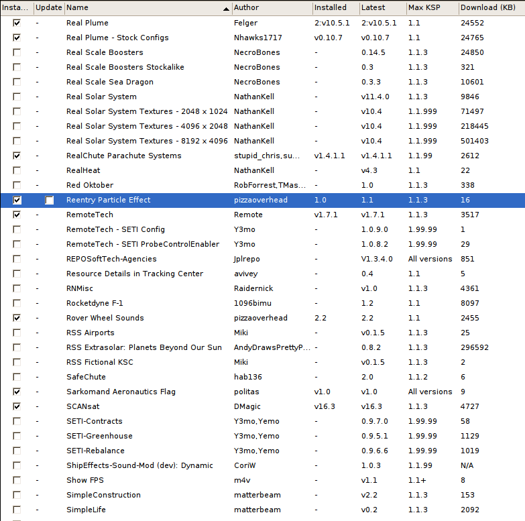Check Show FPS install checkbox
Screen dimensions: 525x521
tap(16, 480)
